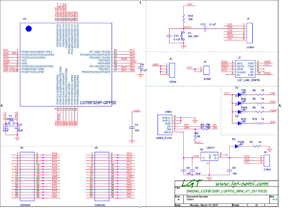Image resolution: width=294 pixels, height=208 pixels.
Task: Select capacitor C13 near XTAL2
Action: pyautogui.click(x=17, y=127)
